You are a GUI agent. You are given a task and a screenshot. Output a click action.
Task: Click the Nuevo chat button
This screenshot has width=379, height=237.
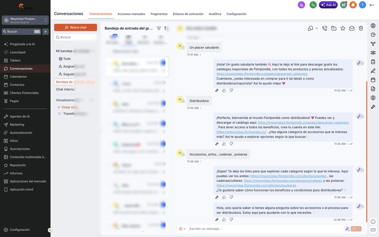(75, 27)
